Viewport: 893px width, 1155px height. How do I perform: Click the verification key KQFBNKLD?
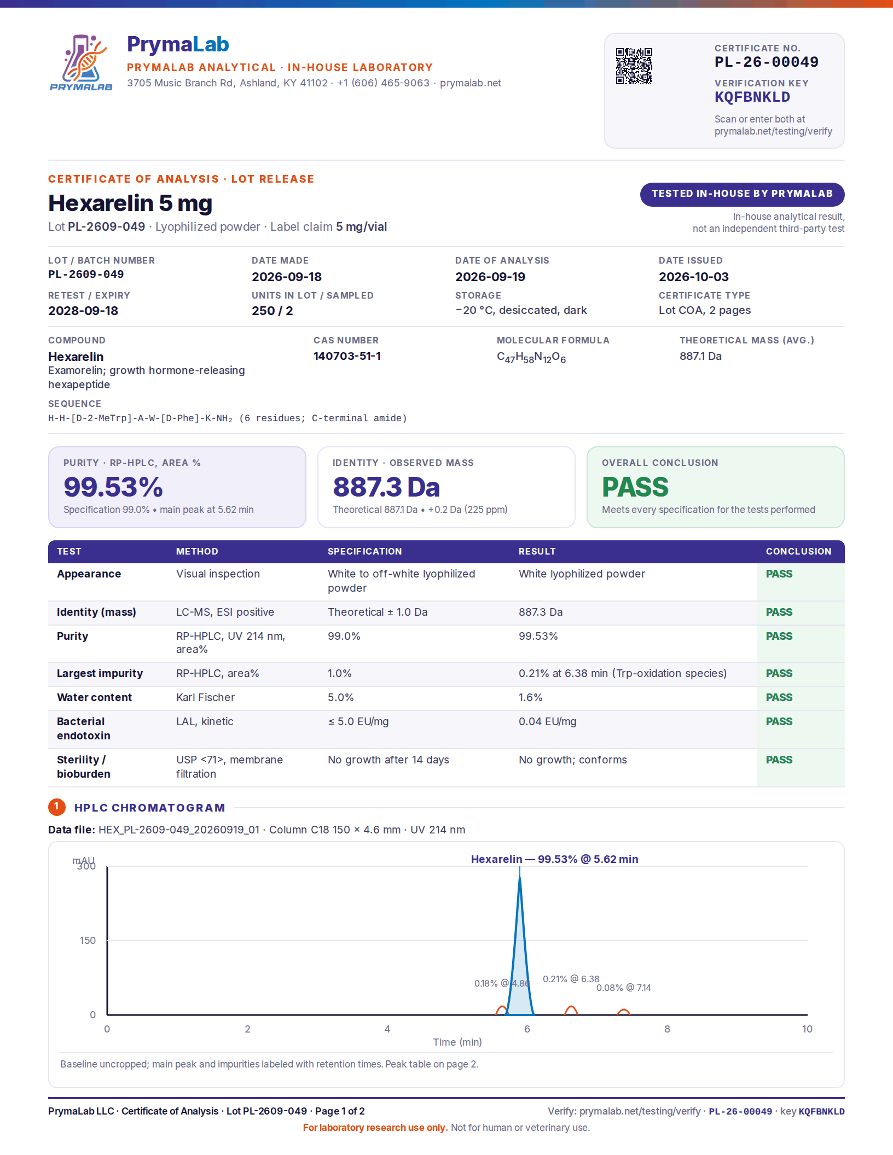coord(752,97)
